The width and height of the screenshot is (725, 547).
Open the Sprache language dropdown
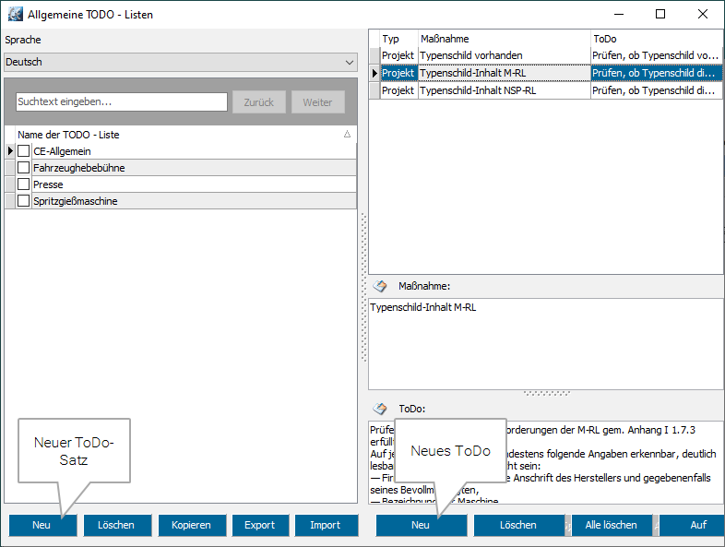(x=180, y=63)
